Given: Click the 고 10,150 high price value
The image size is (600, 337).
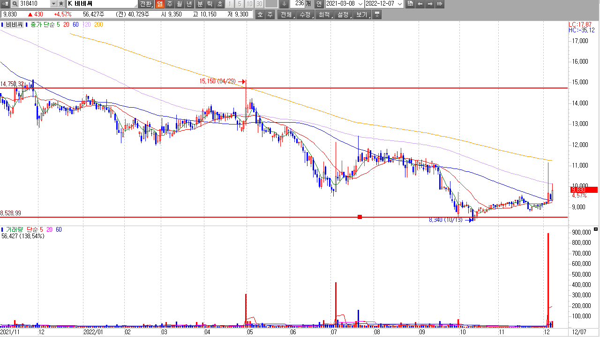Looking at the screenshot, I should click(204, 15).
